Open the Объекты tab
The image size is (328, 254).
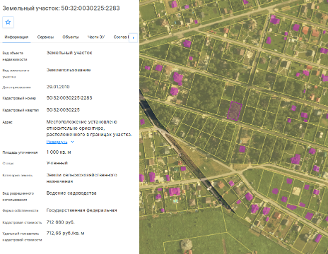[71, 37]
